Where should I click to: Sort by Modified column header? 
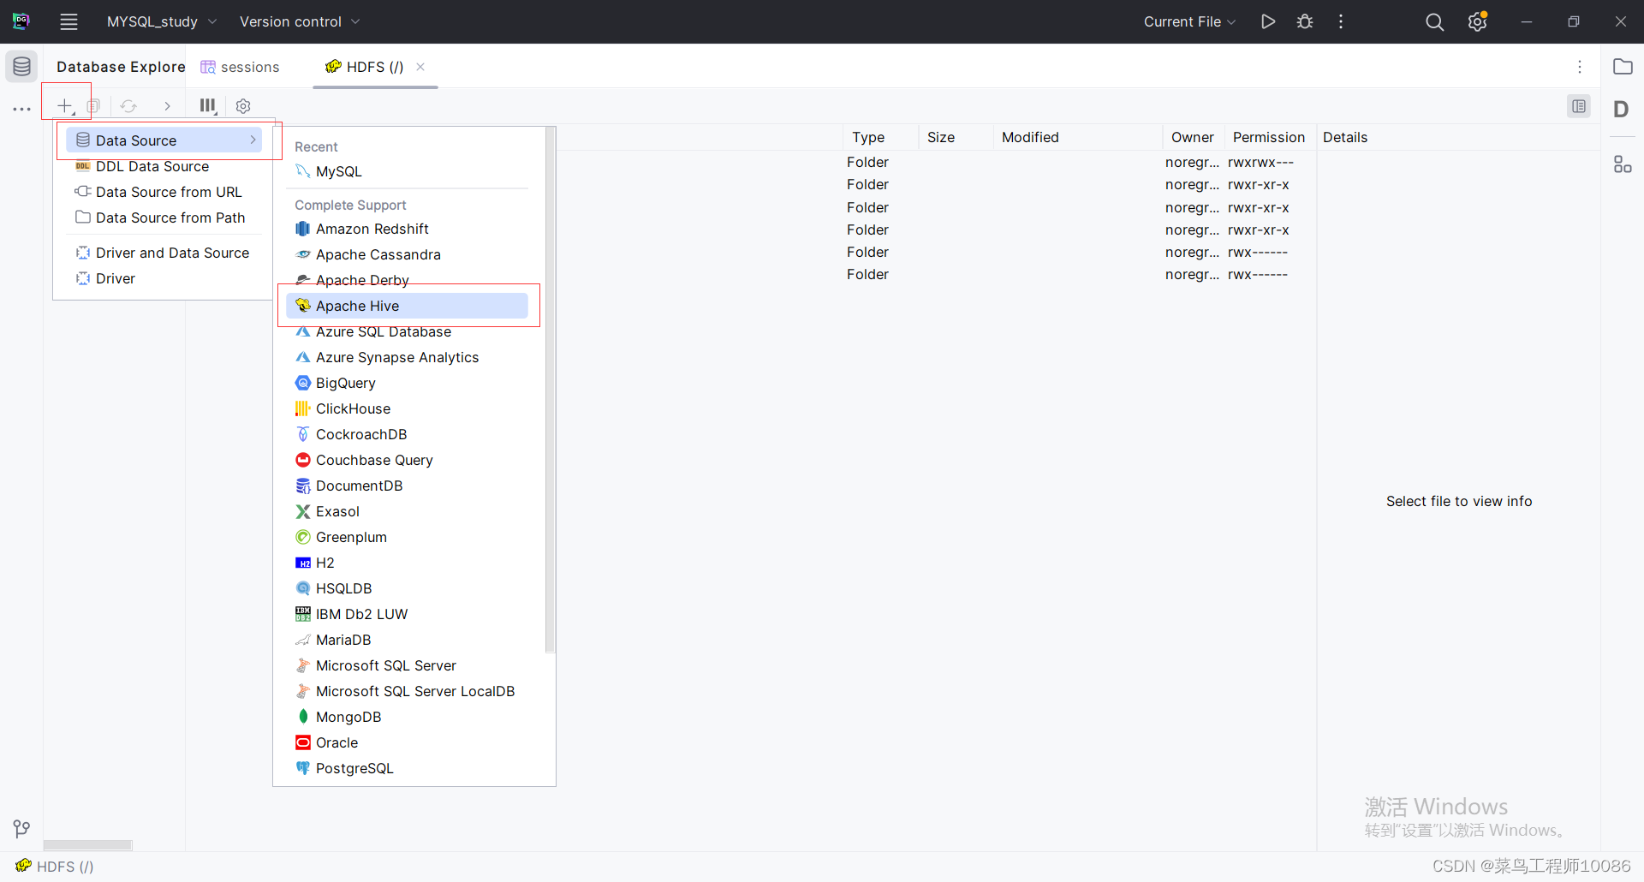click(x=1078, y=137)
